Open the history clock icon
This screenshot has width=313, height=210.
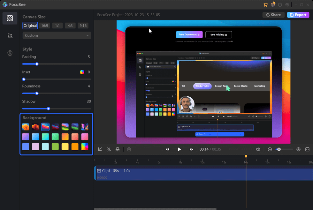click(x=280, y=5)
